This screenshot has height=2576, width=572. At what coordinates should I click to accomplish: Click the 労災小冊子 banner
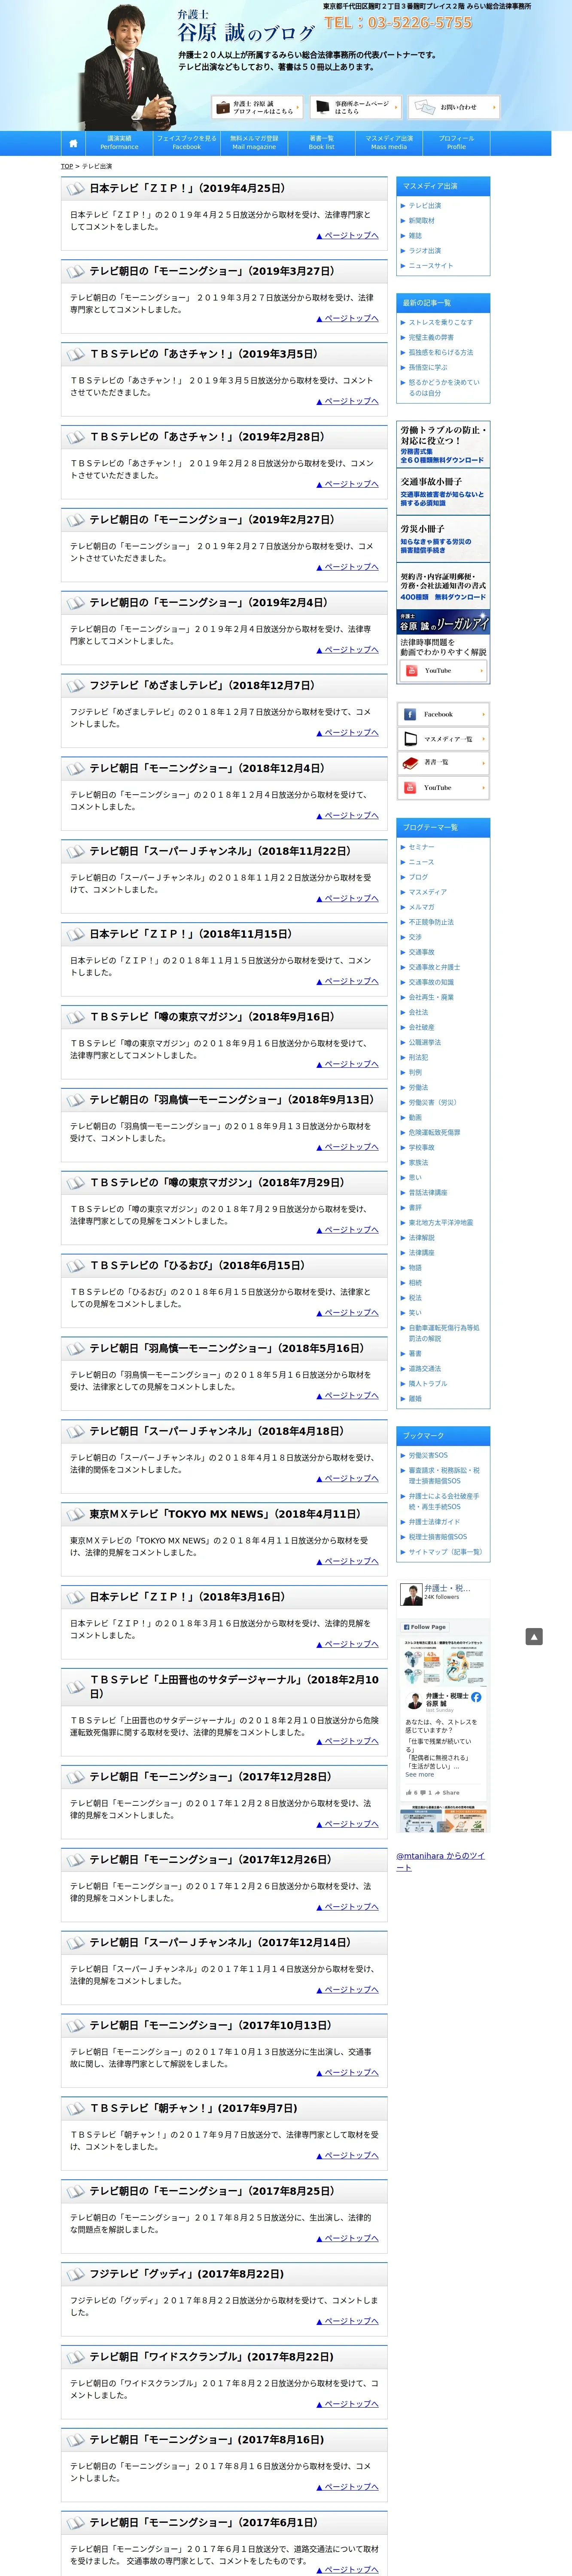point(443,539)
